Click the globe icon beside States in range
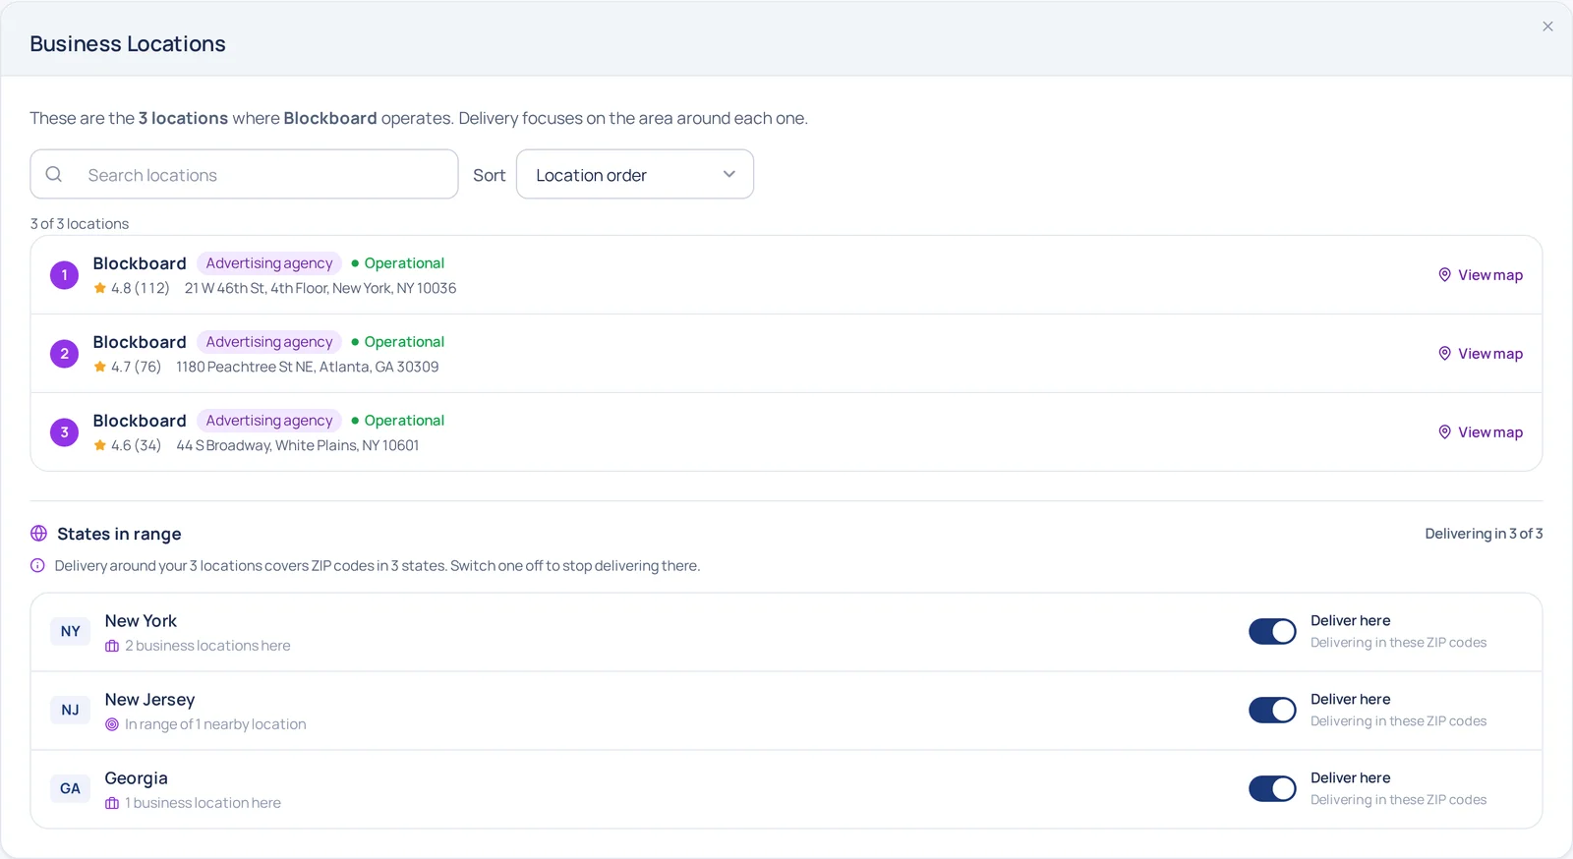Image resolution: width=1573 pixels, height=859 pixels. pyautogui.click(x=39, y=534)
